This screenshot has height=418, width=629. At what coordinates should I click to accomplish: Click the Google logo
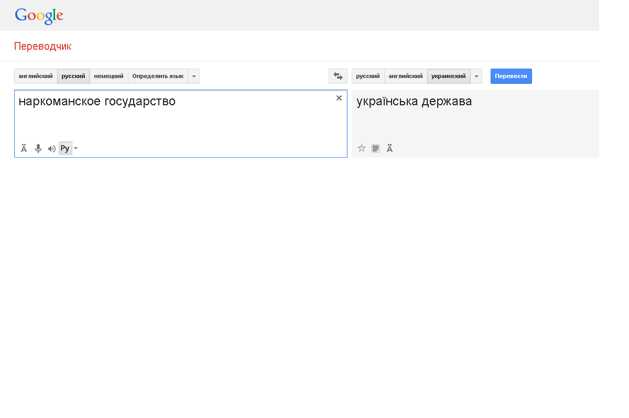pos(39,16)
